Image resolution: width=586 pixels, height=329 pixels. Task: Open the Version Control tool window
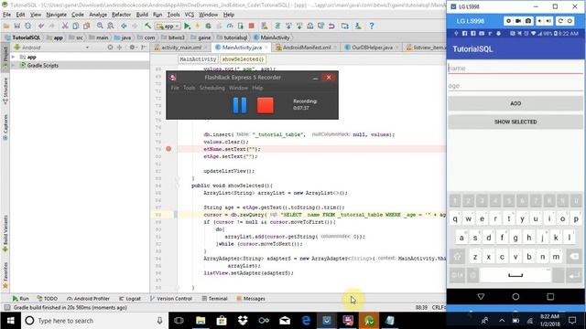(x=171, y=299)
